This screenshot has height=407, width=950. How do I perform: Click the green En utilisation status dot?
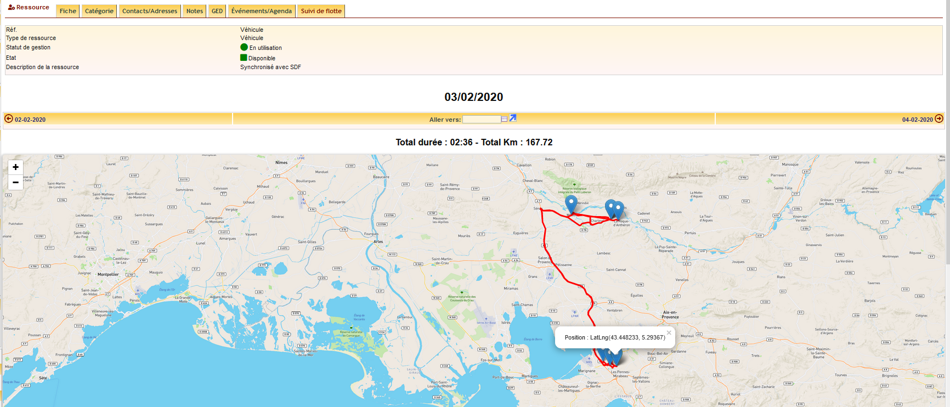point(244,47)
